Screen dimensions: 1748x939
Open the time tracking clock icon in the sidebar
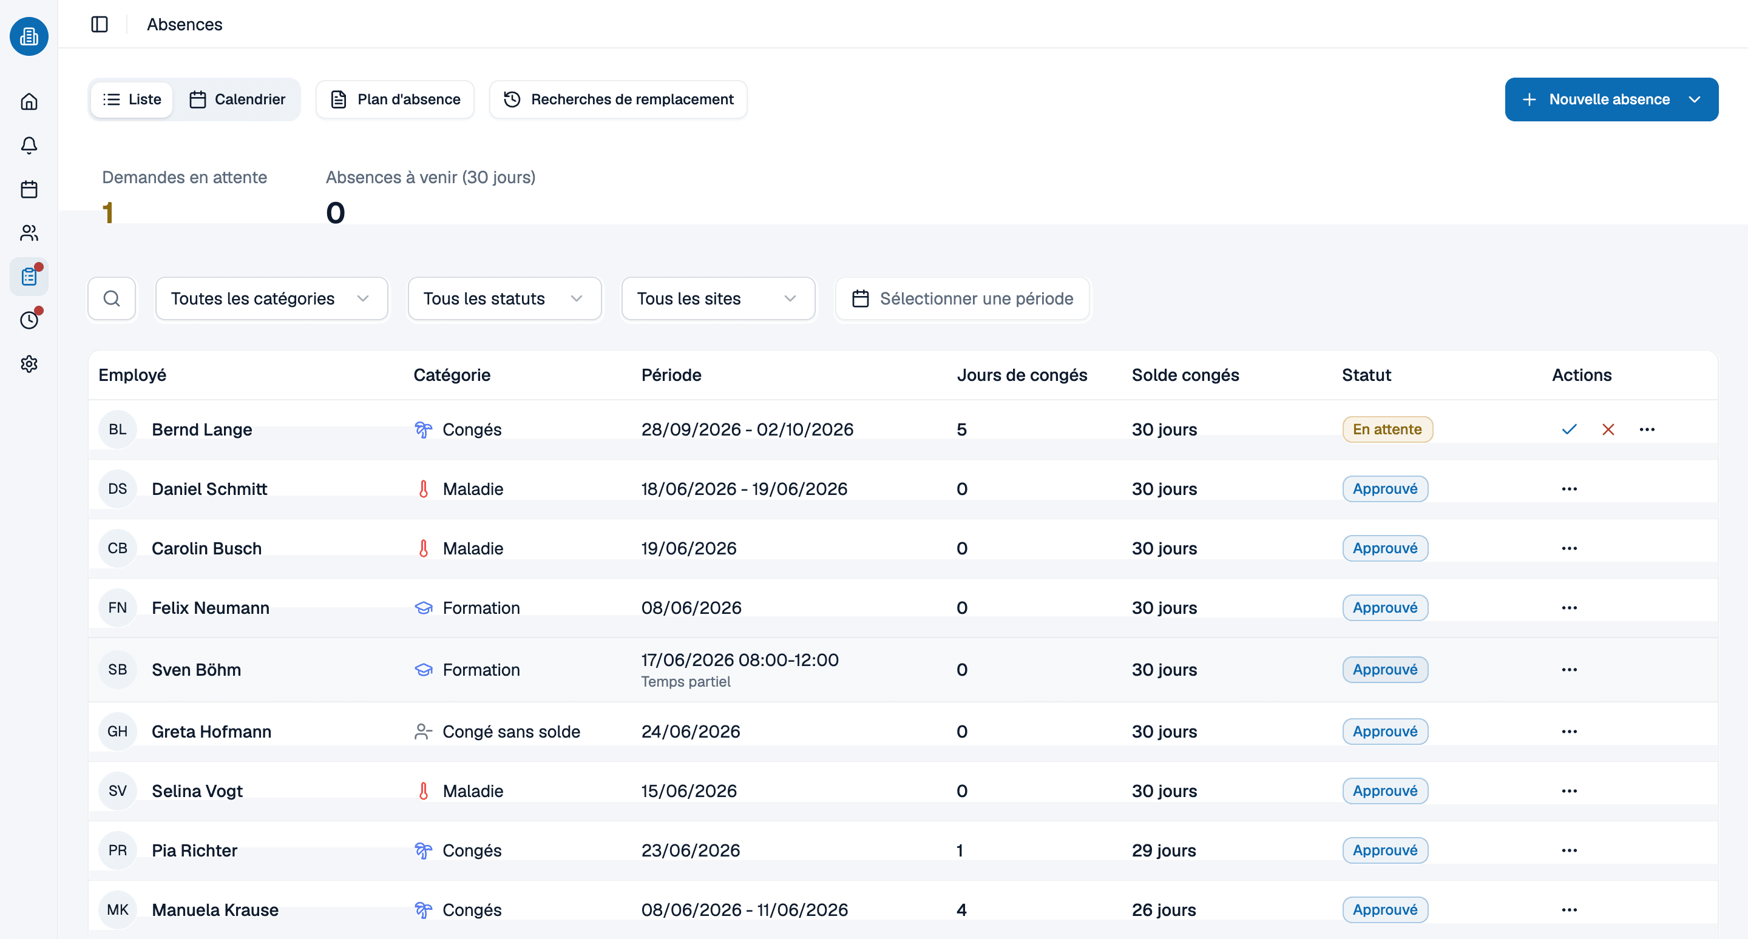(x=29, y=320)
